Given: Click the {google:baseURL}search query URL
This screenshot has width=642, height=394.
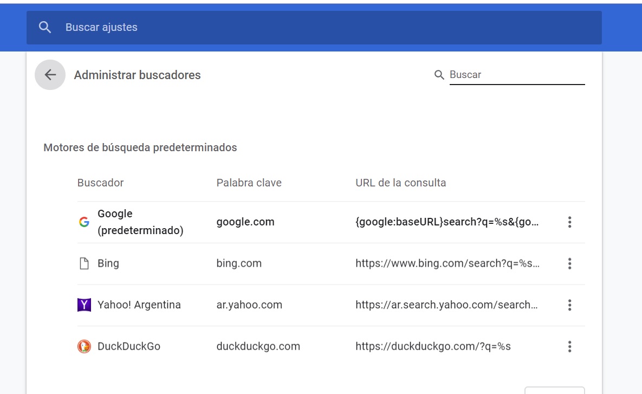Looking at the screenshot, I should pyautogui.click(x=447, y=222).
